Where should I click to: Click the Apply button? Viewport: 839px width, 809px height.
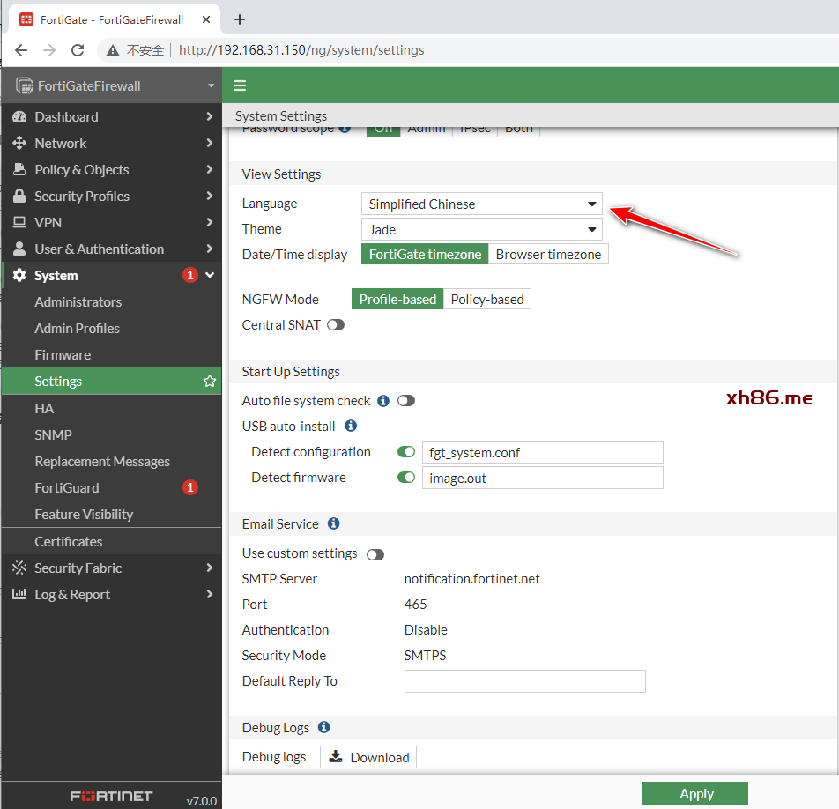(x=695, y=793)
